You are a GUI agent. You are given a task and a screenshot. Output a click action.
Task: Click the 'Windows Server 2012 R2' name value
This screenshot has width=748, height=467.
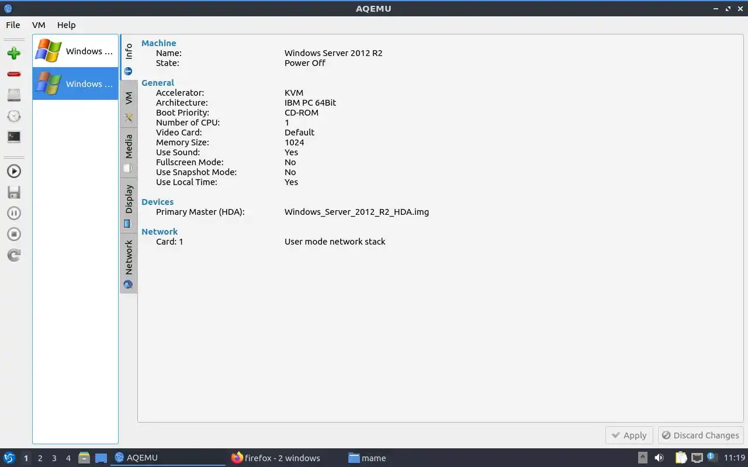point(334,53)
